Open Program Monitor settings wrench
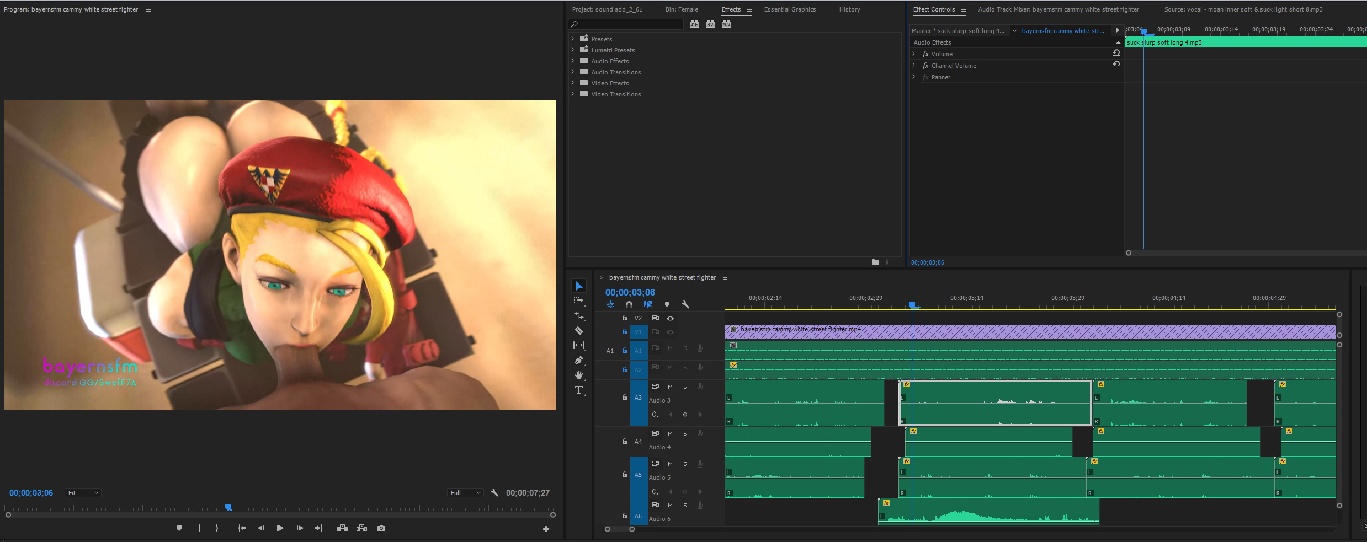Screen dimensions: 1367x542 click(x=494, y=492)
